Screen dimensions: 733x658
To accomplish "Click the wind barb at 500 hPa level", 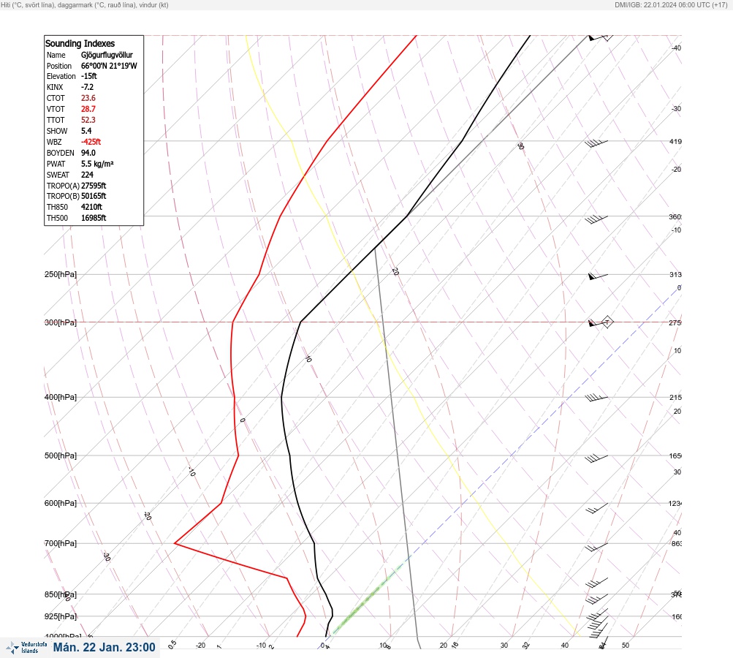I will [x=596, y=458].
